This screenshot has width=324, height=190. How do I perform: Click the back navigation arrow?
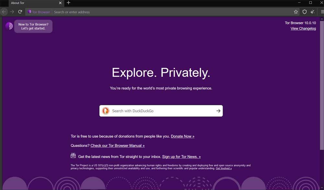(x=4, y=12)
